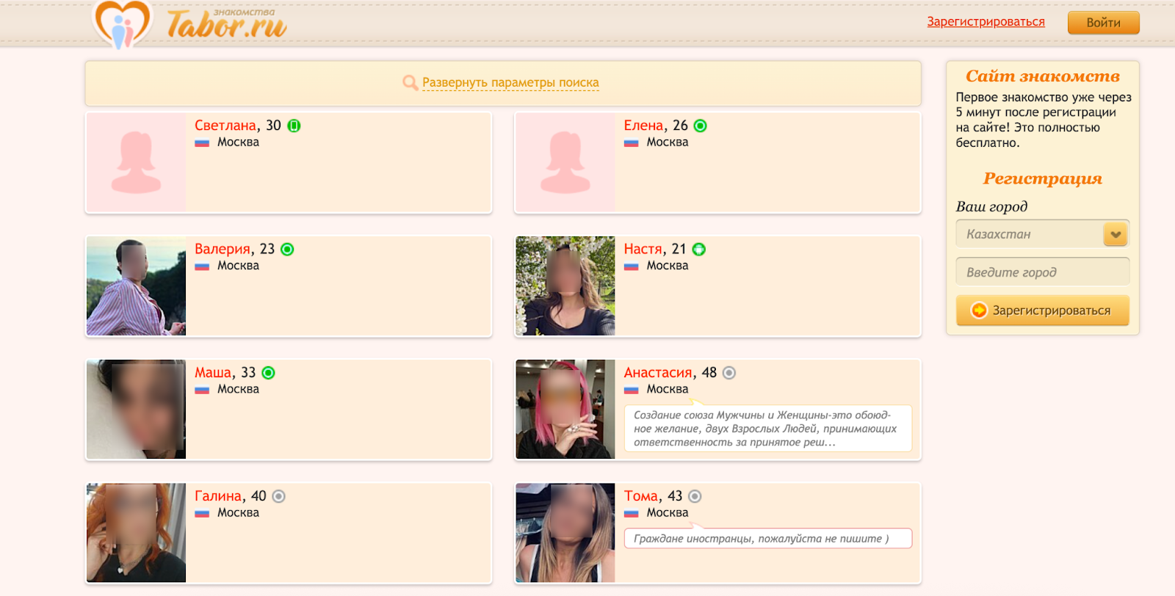This screenshot has width=1175, height=596.
Task: Open Светлана's placeholder avatar
Action: 137,162
